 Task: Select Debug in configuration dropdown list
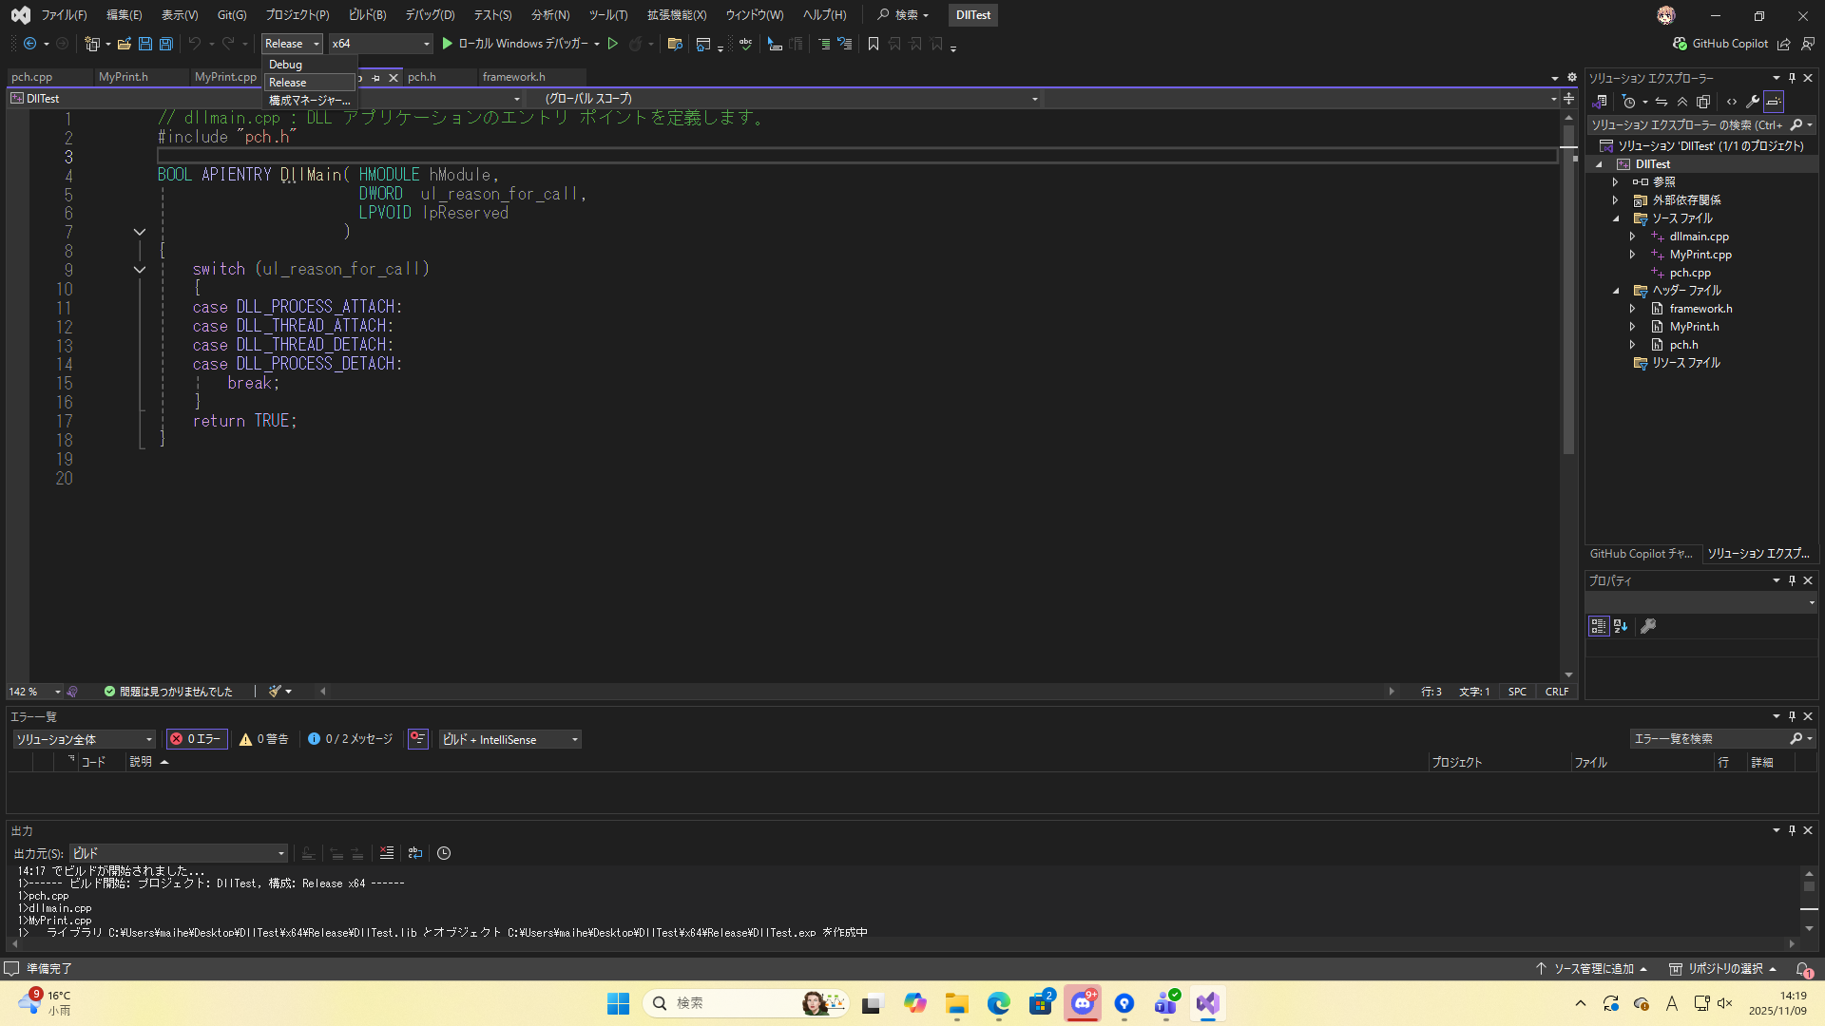point(285,65)
